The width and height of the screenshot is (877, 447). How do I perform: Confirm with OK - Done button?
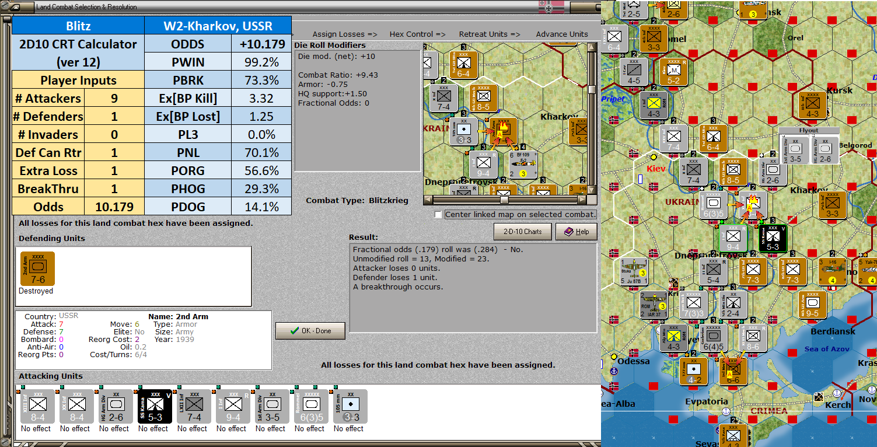tap(310, 330)
